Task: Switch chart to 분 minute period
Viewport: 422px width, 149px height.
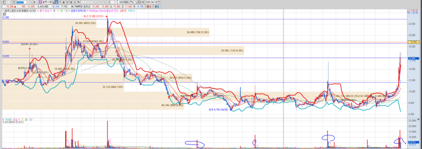Action: 71,2
